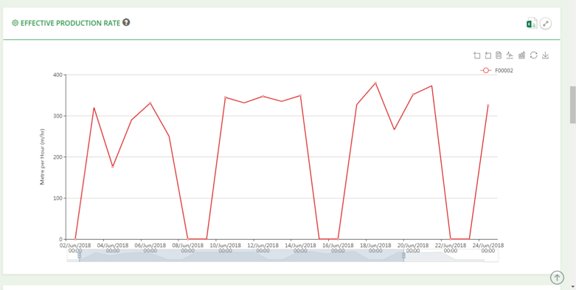Click the 20/Jun/2018 axis label
Screen dimensions: 576x290
(x=413, y=248)
